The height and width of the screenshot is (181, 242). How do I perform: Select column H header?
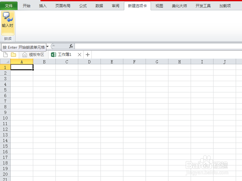coord(179,62)
